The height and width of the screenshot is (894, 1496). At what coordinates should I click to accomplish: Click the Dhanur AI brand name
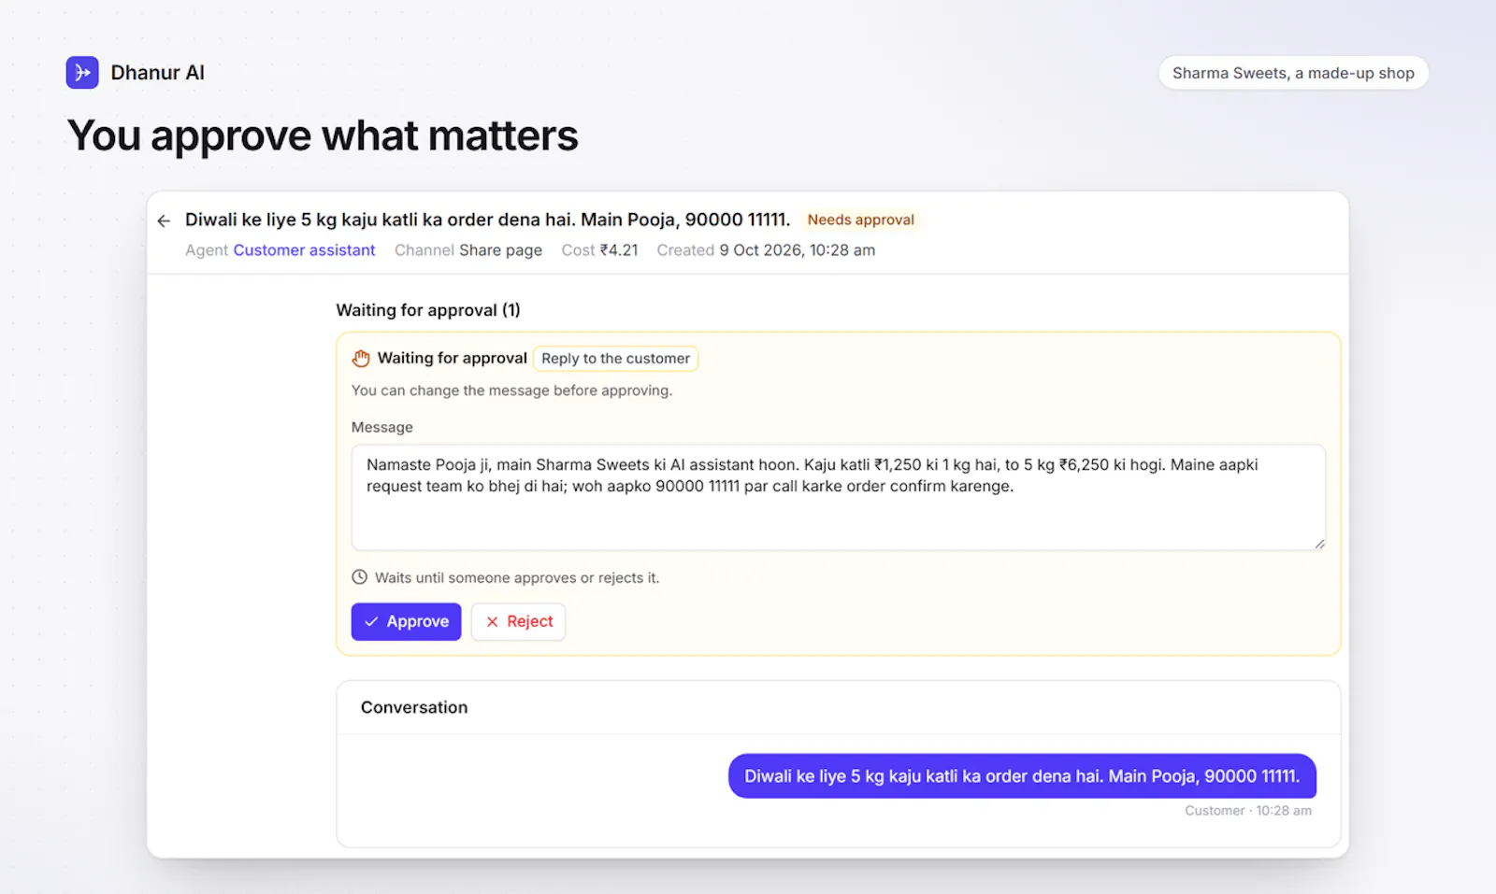(157, 73)
